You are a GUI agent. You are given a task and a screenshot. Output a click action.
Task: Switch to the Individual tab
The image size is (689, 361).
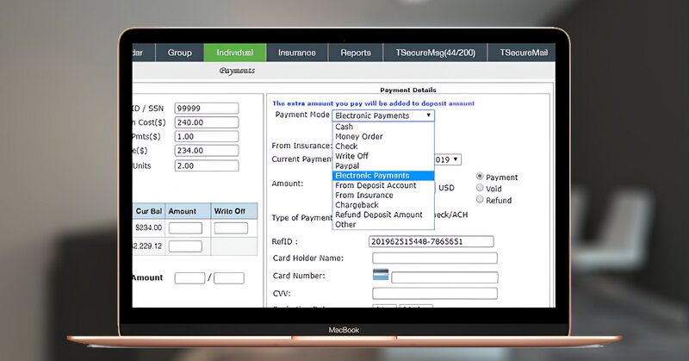click(x=234, y=53)
